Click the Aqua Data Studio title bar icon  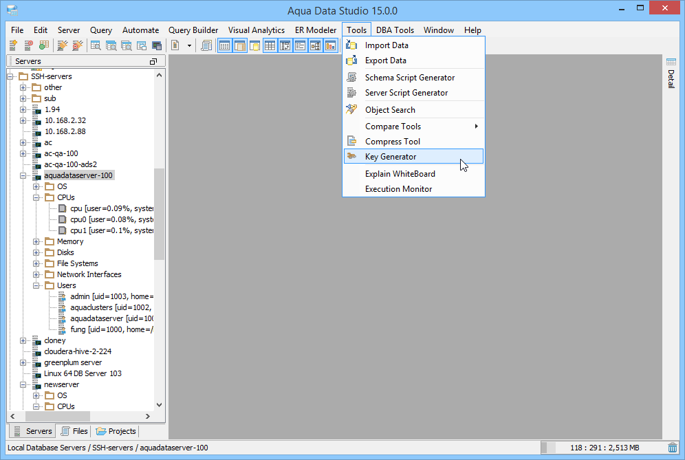pyautogui.click(x=12, y=10)
